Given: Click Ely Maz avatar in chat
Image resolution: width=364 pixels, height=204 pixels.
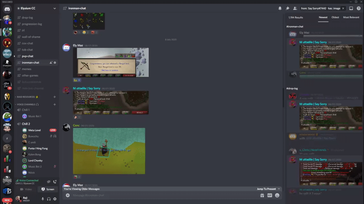Looking at the screenshot, I should tap(66, 47).
